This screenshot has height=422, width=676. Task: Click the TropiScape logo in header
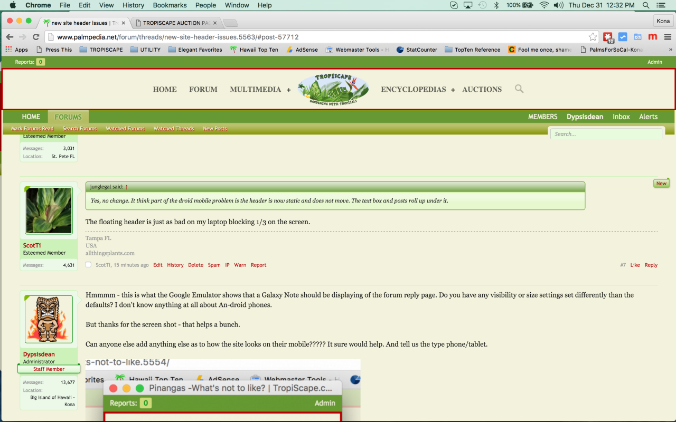tap(333, 89)
